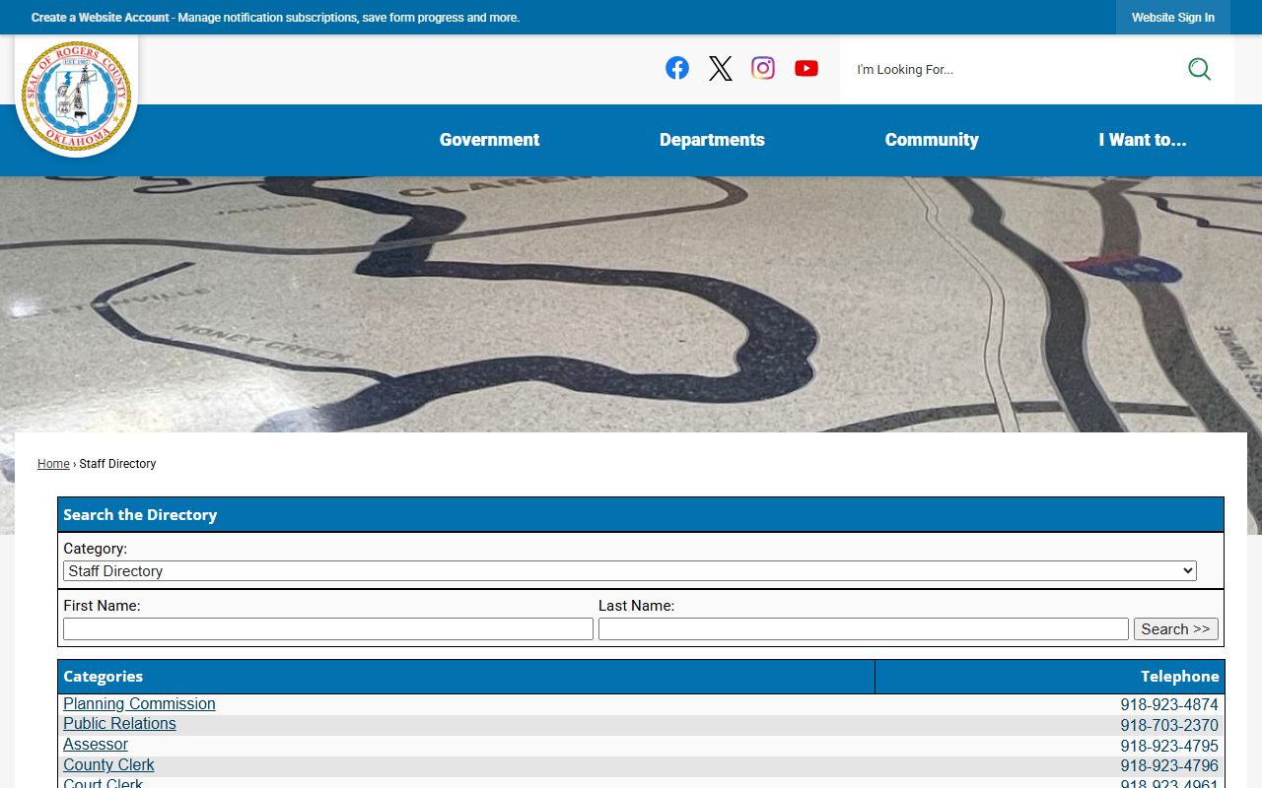Click the Categories column header
This screenshot has height=788, width=1262.
tap(466, 677)
